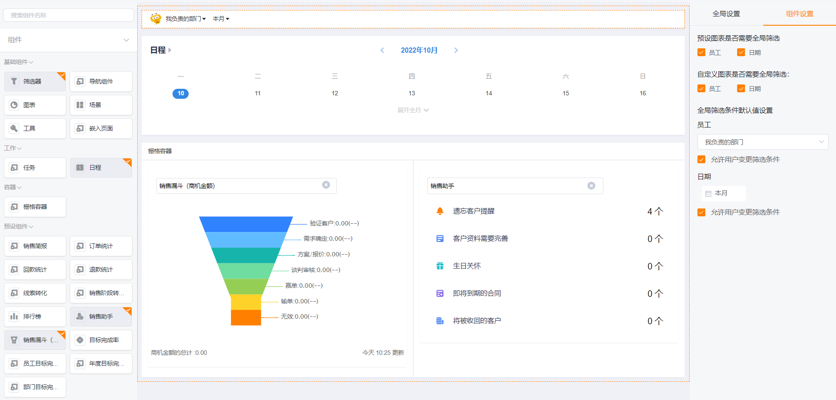
Task: Open the 日程 title arrow link
Action: (169, 50)
